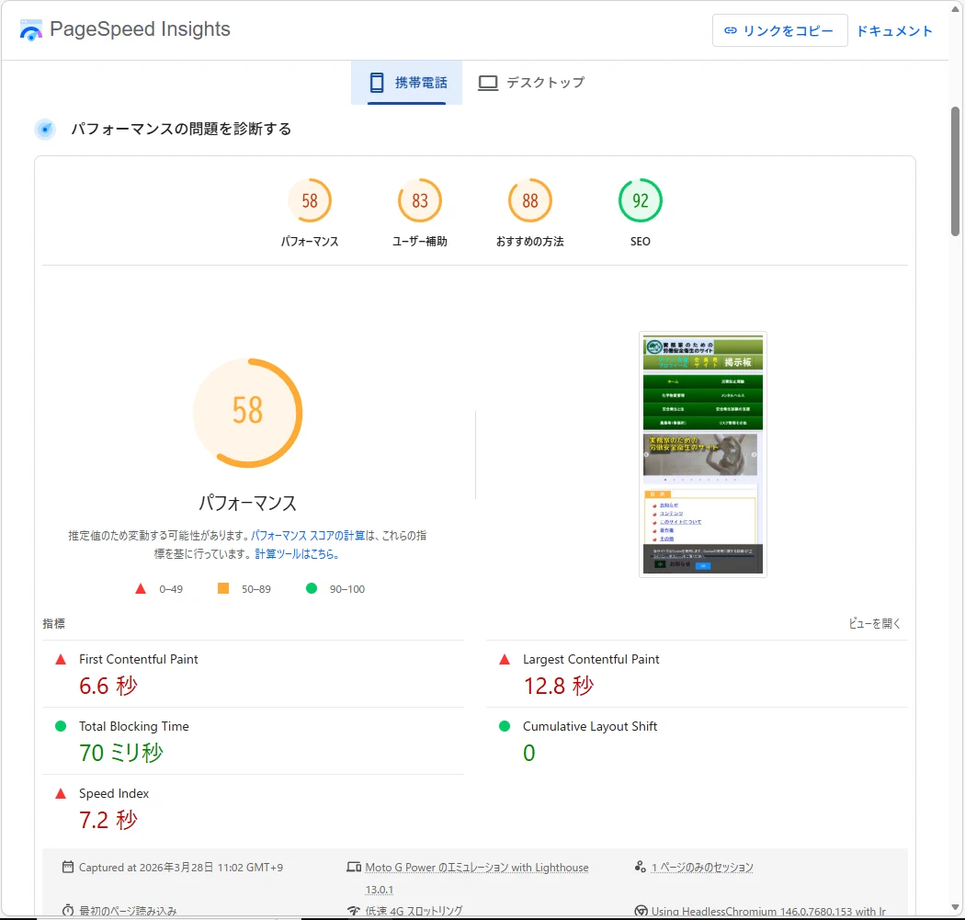Jump to the パフォーマンス score gauge 58

310,201
